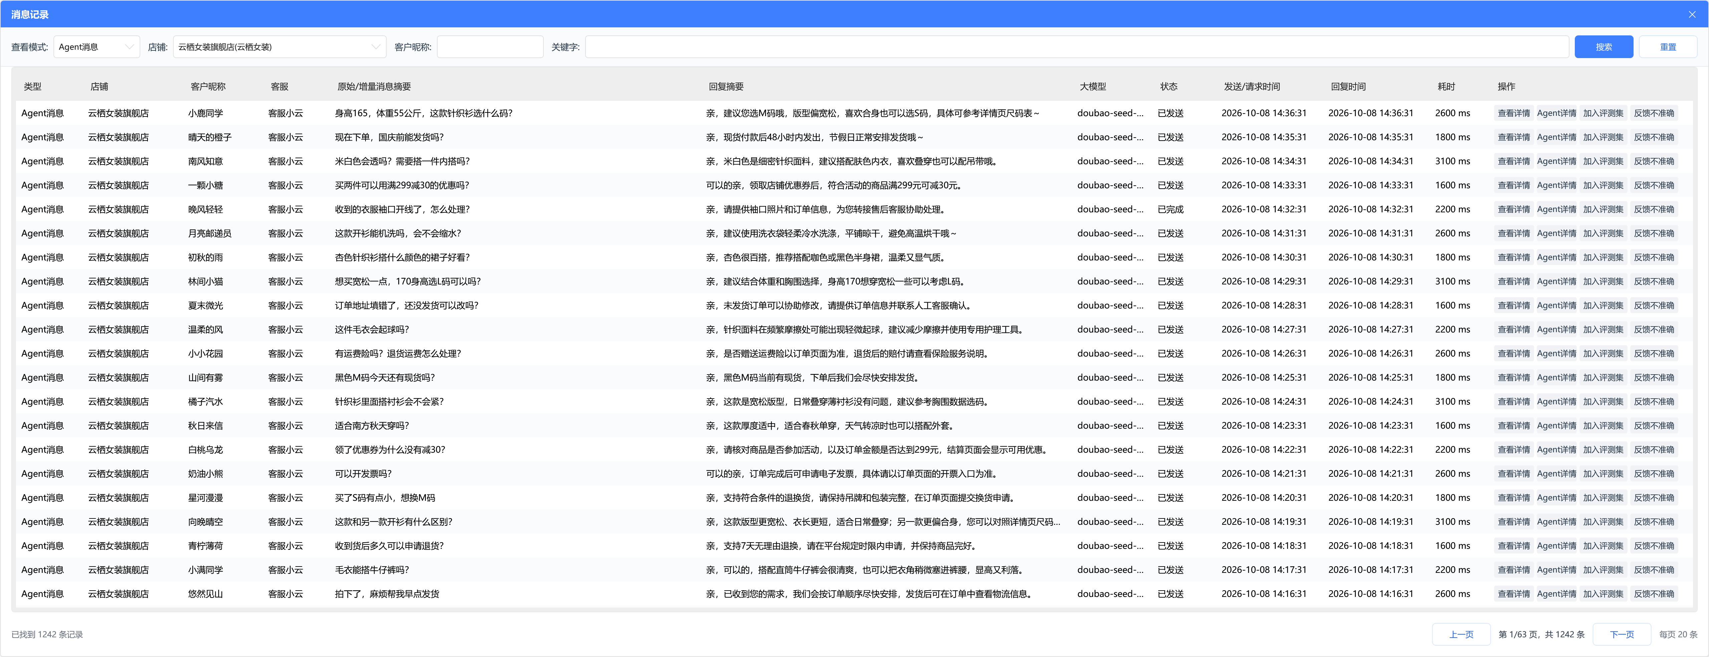Click 反馈不准确 in 奶油小熊 row

(x=1653, y=474)
